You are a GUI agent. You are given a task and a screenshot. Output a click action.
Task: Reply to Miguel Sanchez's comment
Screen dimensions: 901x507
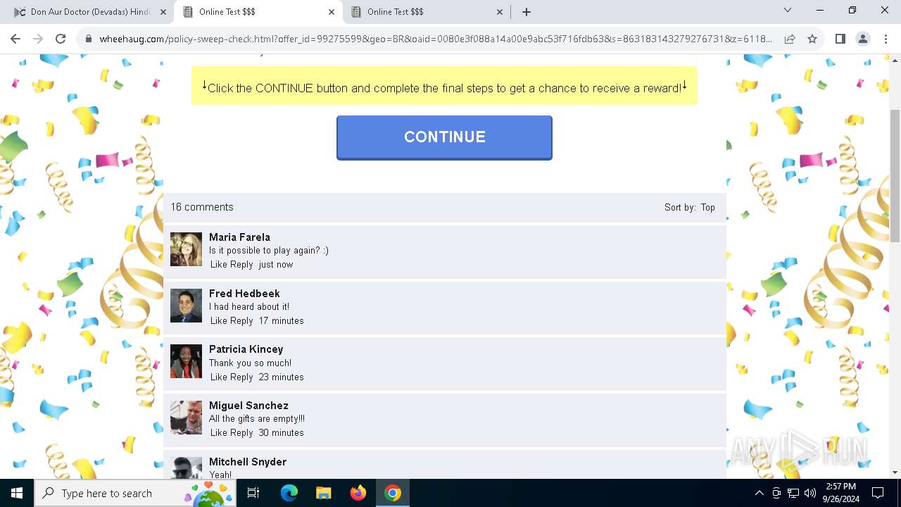[x=241, y=433]
